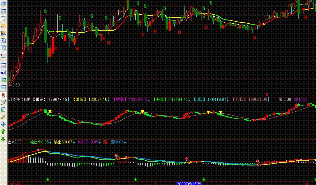Click the arrow after 输出5 value

pyautogui.click(x=50, y=142)
